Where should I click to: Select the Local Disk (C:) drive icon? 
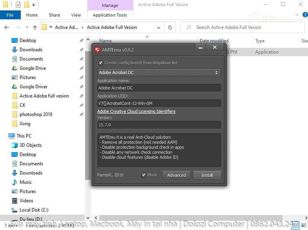15,210
